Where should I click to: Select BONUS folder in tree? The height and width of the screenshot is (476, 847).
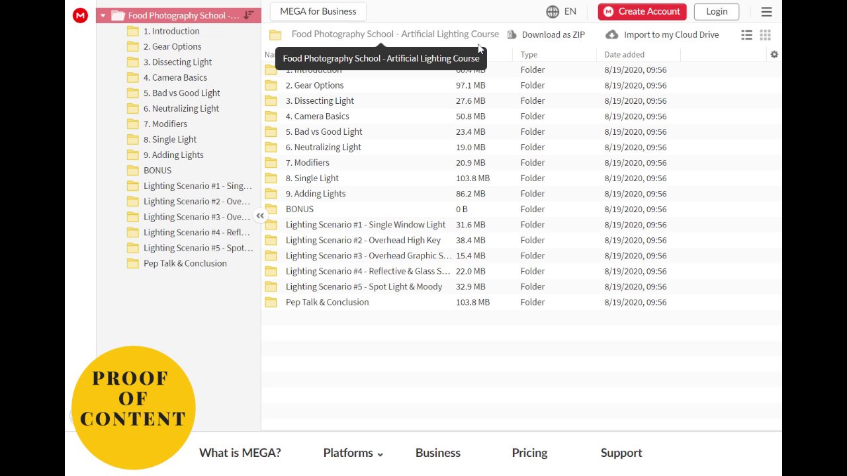(157, 171)
